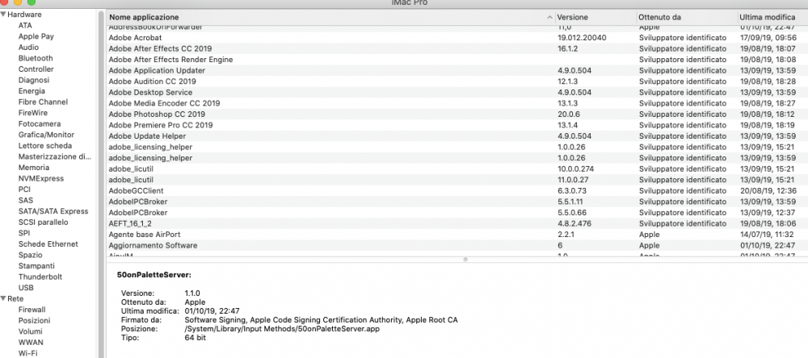Select the Adobe Update Helper row
The height and width of the screenshot is (358, 808).
[x=457, y=135]
